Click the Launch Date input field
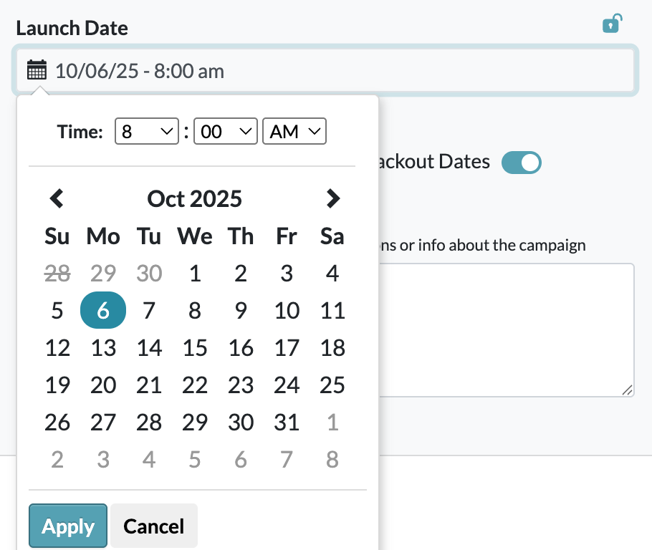This screenshot has height=550, width=652. coord(337,71)
